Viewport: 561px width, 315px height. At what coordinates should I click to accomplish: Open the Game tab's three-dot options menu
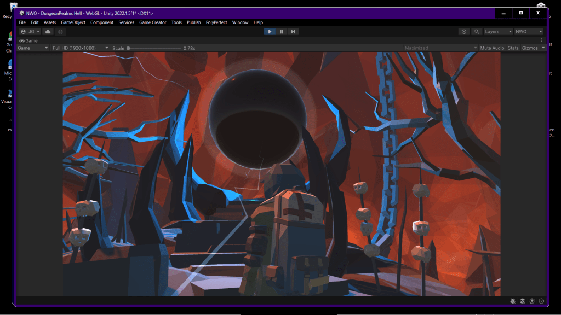click(541, 40)
